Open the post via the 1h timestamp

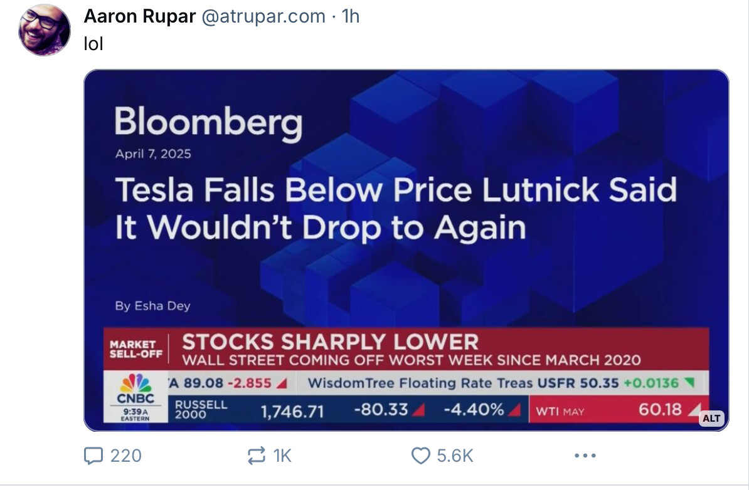[350, 16]
